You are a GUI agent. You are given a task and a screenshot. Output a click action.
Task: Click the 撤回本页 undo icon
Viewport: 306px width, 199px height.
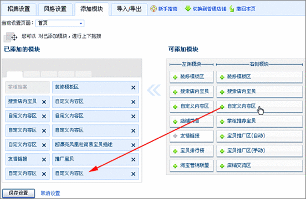(x=232, y=8)
